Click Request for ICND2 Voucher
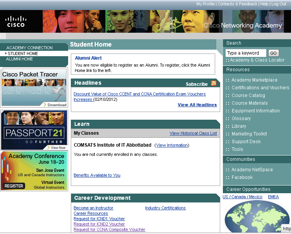Viewport: 291px width, 234px height. pos(99,224)
